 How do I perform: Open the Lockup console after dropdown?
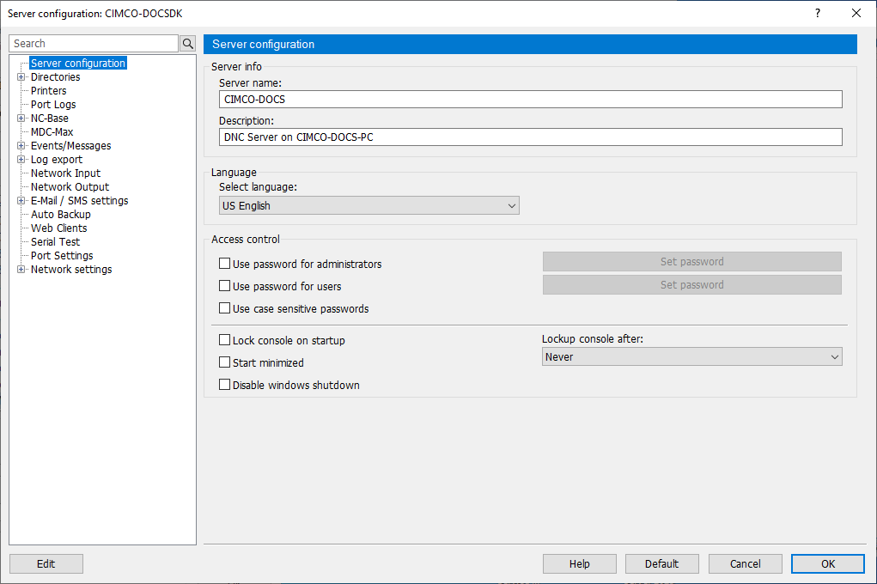pyautogui.click(x=691, y=356)
